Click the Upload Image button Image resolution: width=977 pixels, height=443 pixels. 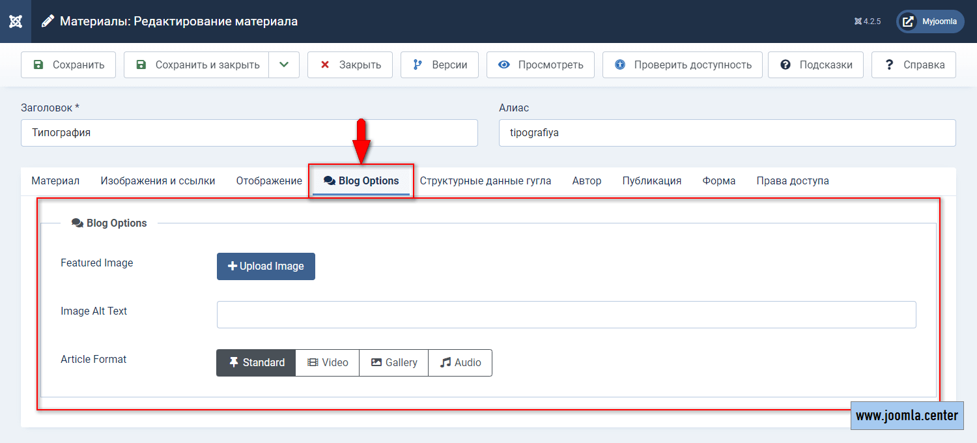[266, 266]
